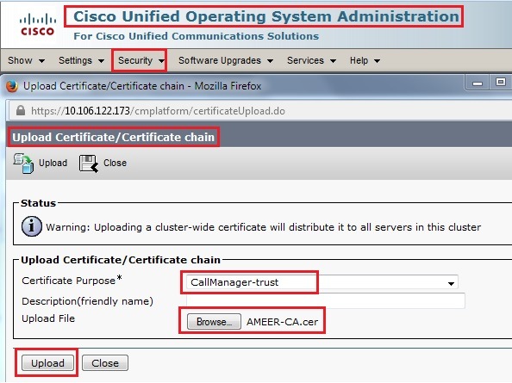Click the Browse... button
The height and width of the screenshot is (383, 512).
coord(214,322)
